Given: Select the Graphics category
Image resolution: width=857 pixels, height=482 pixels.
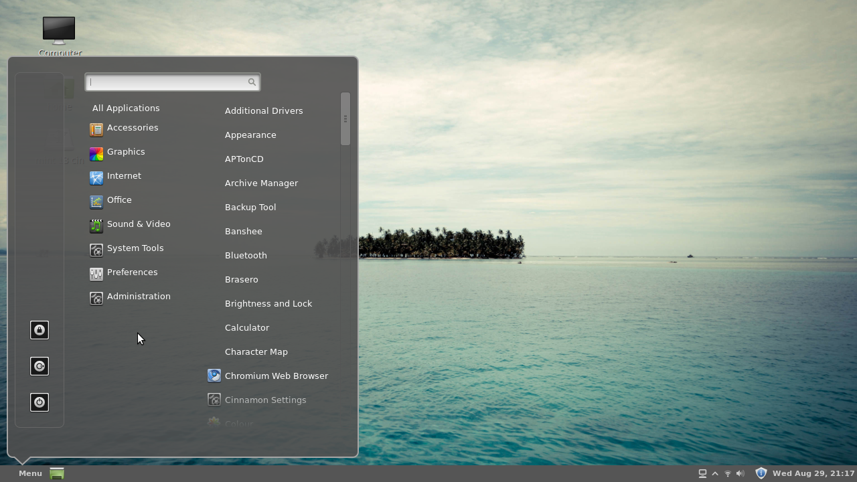Looking at the screenshot, I should tap(125, 152).
